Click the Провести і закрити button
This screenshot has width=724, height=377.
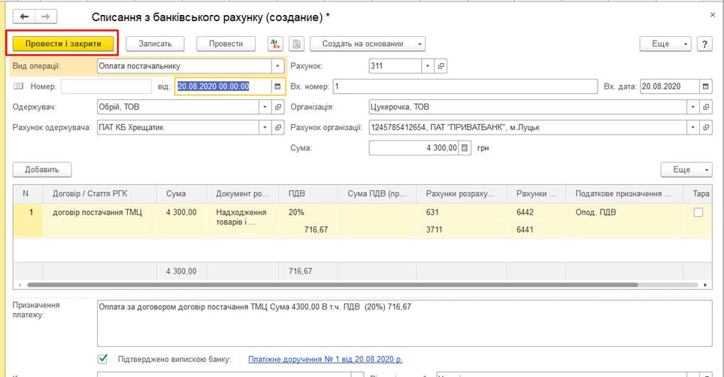(63, 44)
